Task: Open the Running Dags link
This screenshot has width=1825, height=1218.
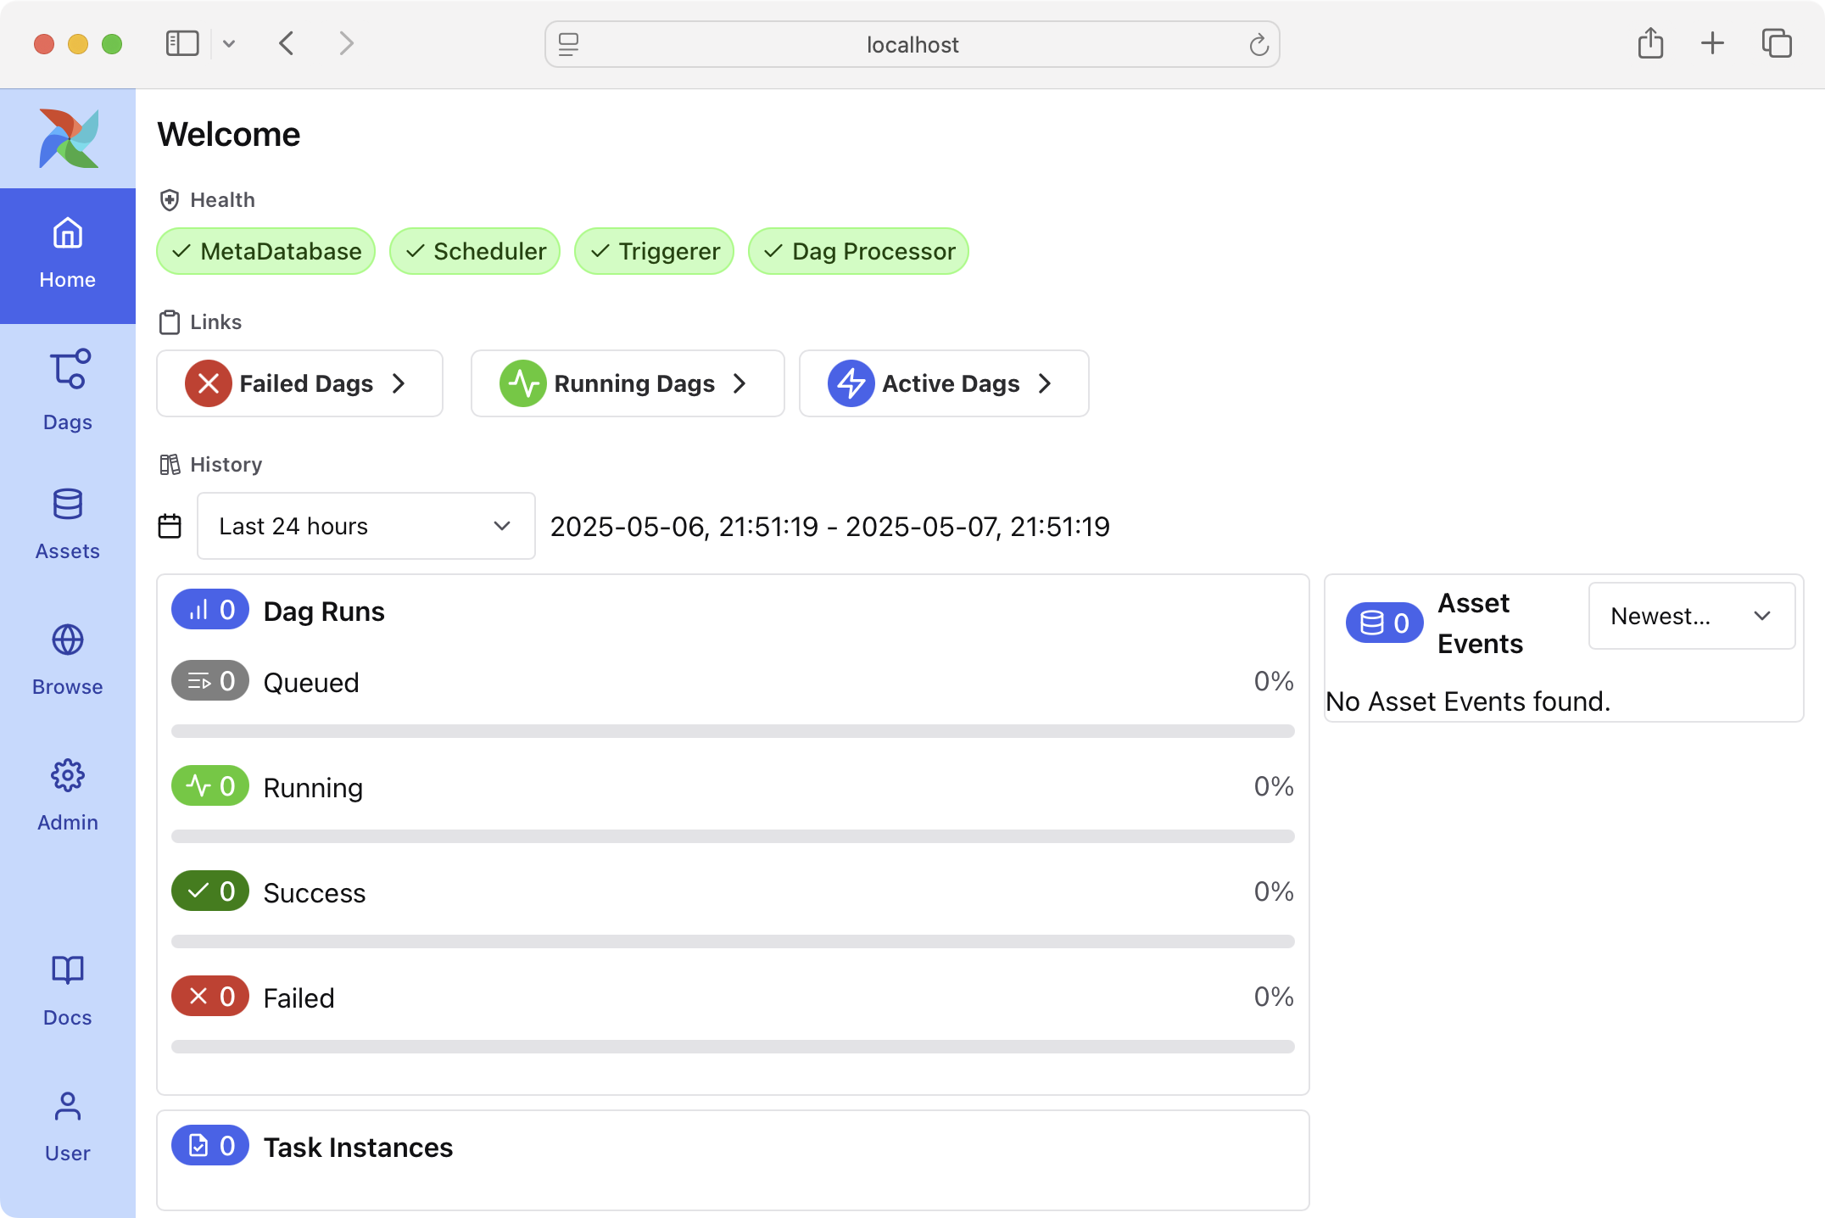Action: click(x=627, y=383)
